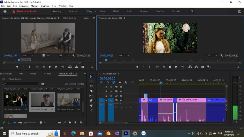Select the Track Select Forward tool
The height and width of the screenshot is (137, 244).
point(91,81)
